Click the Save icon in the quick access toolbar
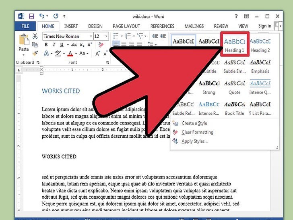 point(31,16)
